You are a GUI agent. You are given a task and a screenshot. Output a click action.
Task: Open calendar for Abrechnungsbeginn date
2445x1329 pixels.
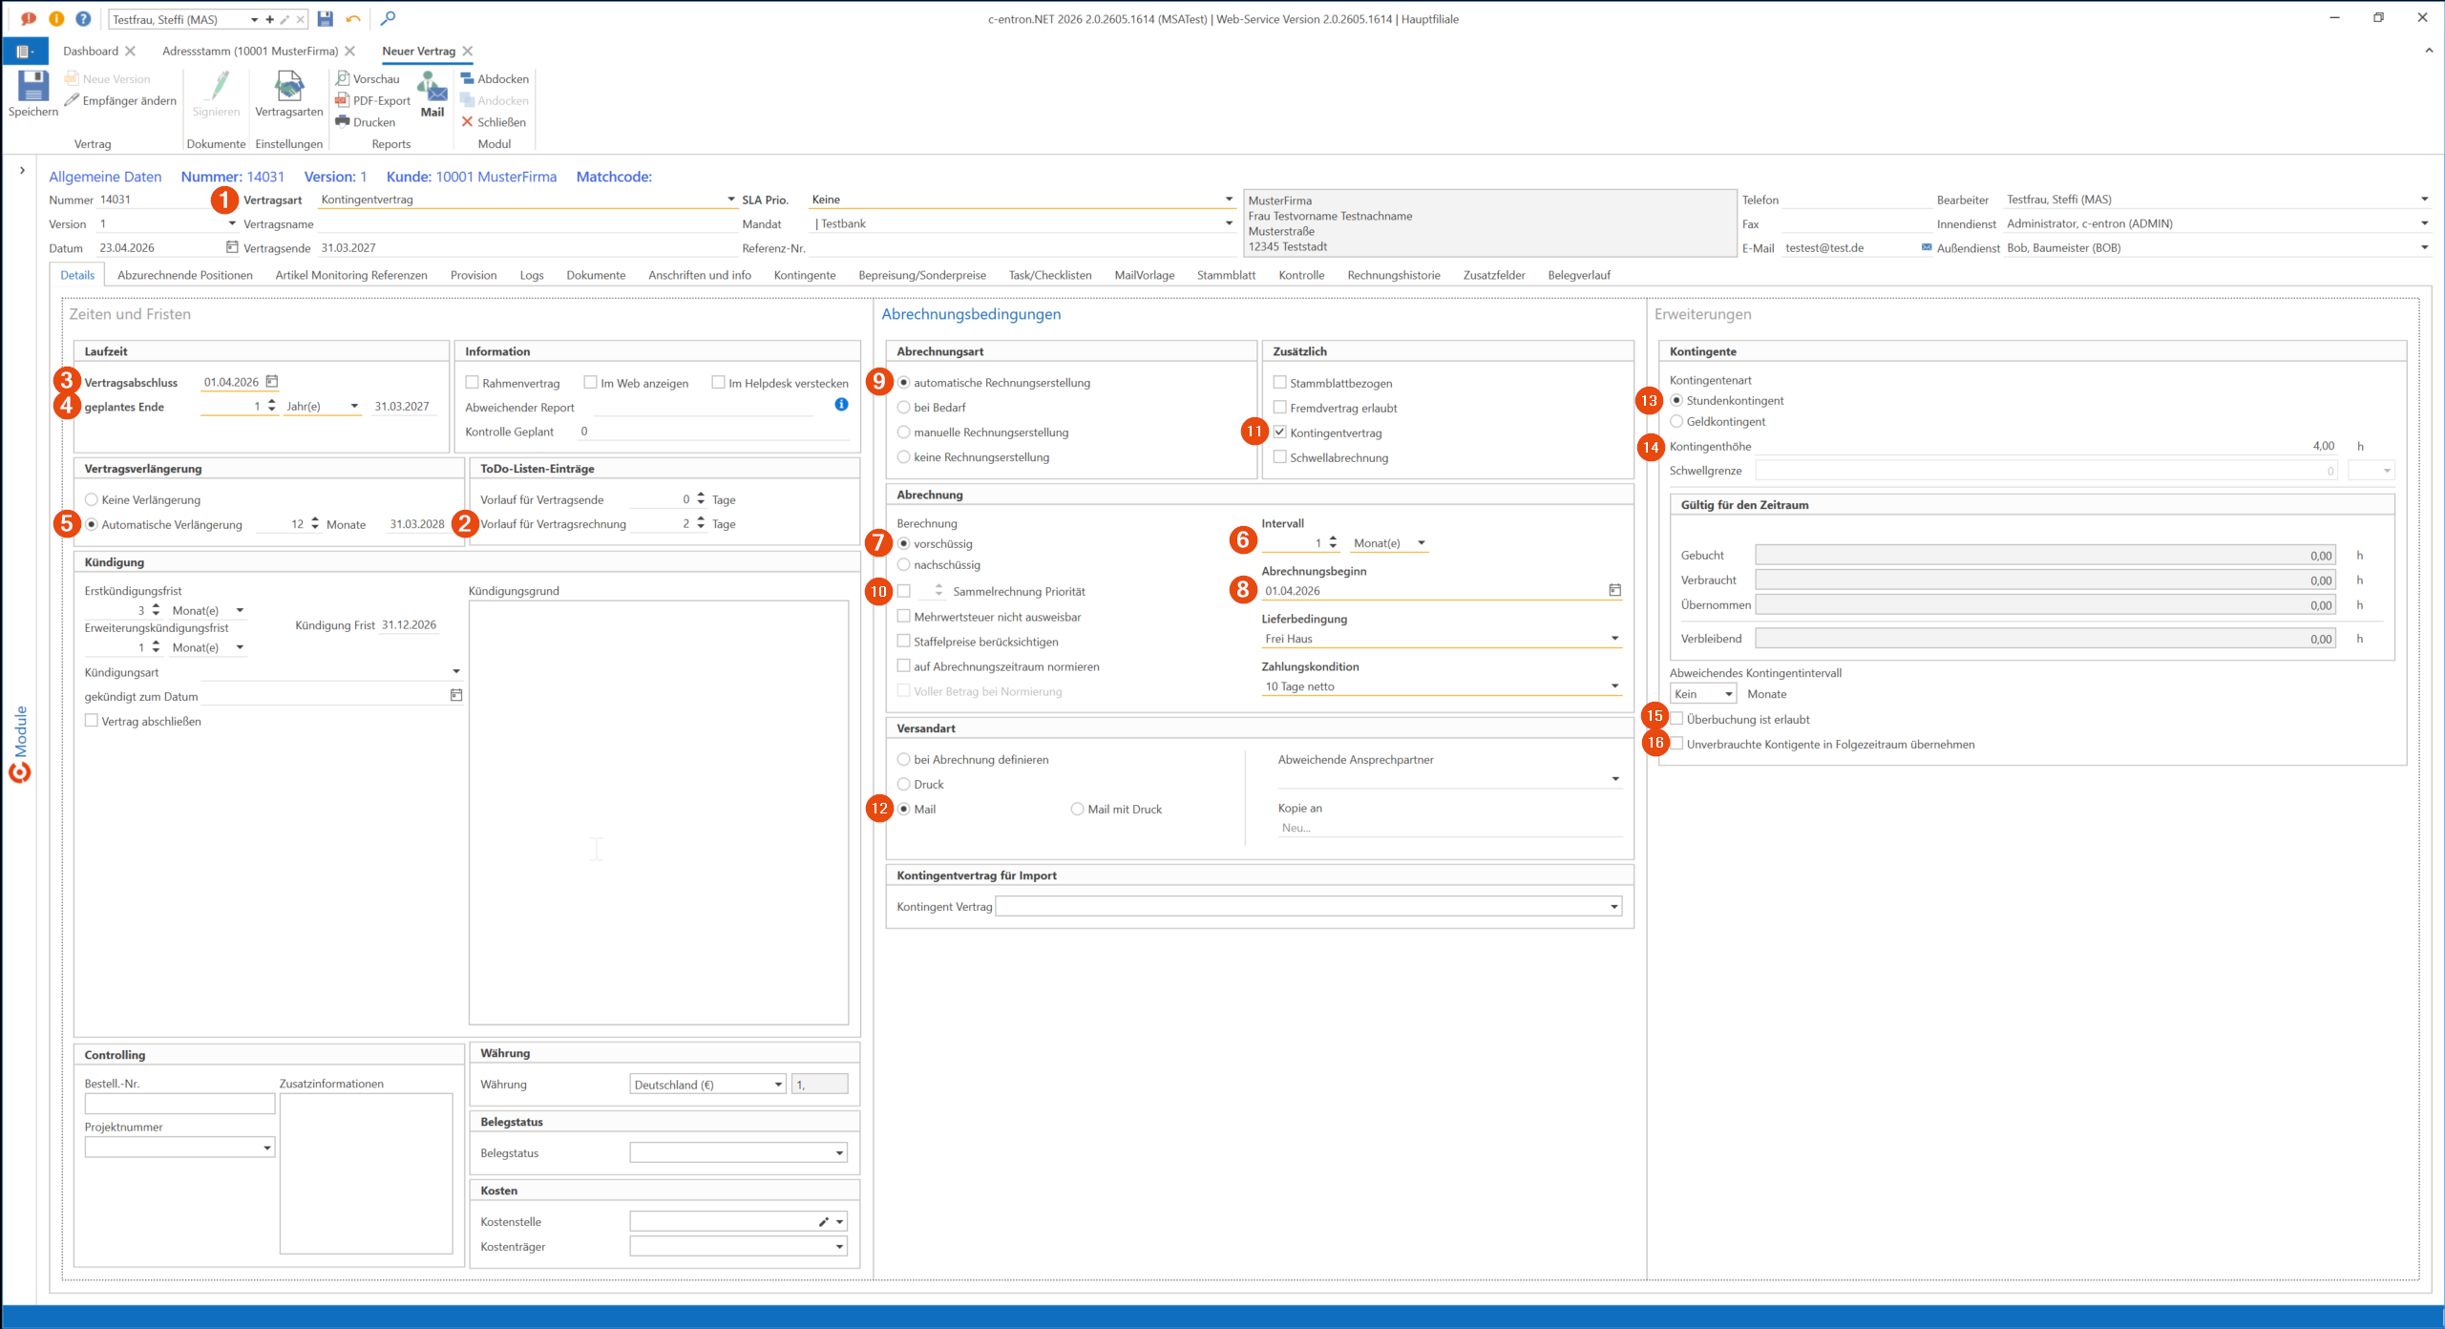(1614, 591)
